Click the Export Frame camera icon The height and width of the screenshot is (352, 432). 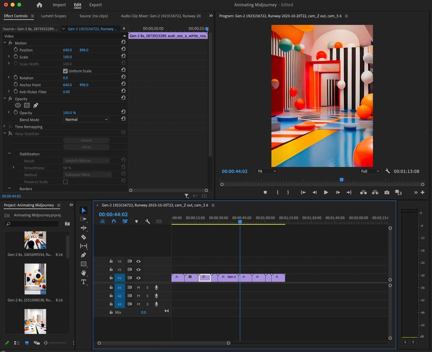coord(387,192)
